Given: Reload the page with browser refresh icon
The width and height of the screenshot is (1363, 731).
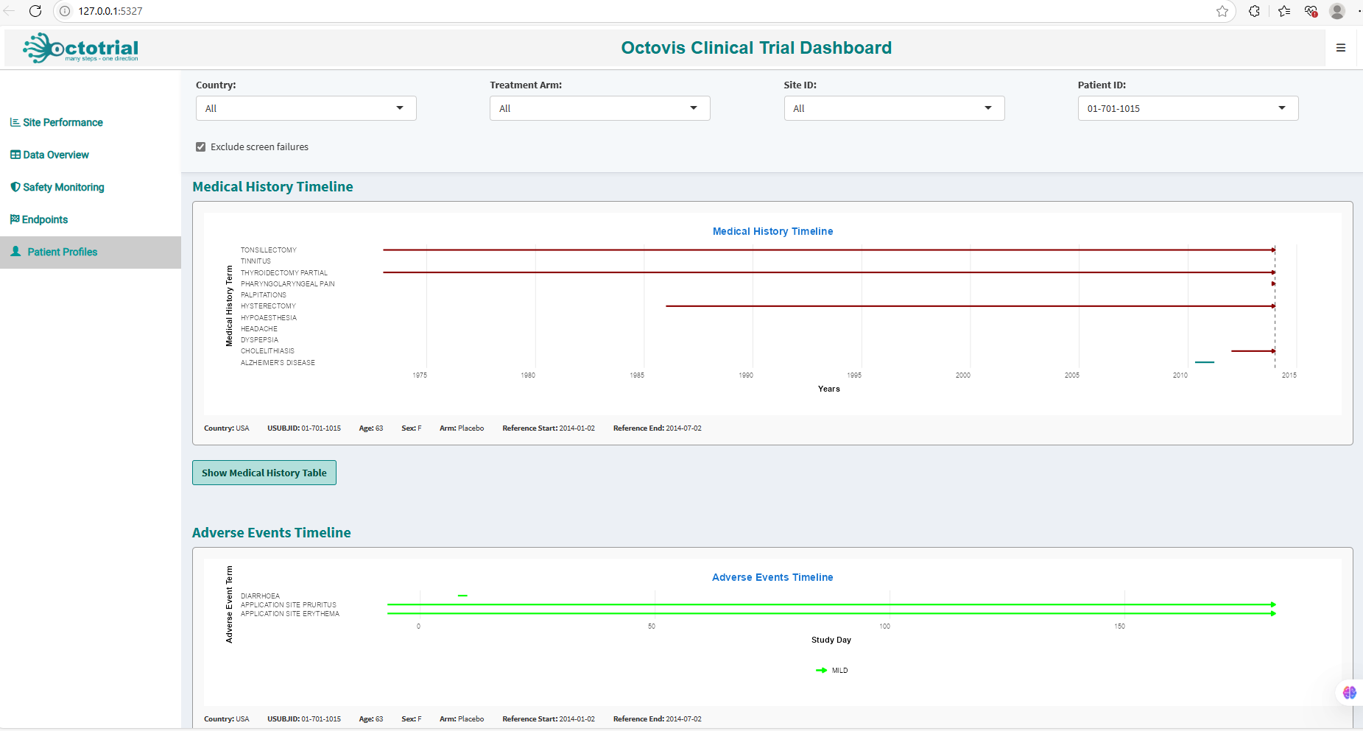Looking at the screenshot, I should tap(35, 11).
